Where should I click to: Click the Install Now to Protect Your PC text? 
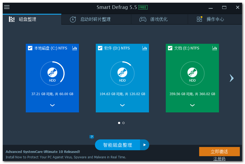pyautogui.click(x=66, y=157)
